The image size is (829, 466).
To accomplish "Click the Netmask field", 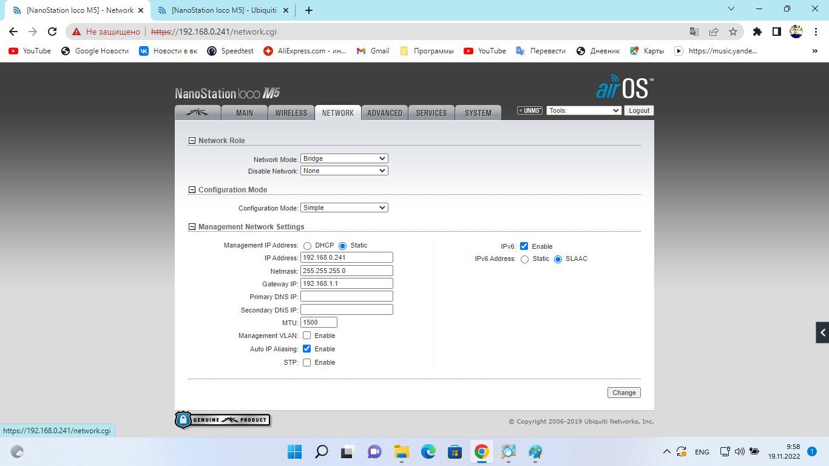I will [x=347, y=271].
